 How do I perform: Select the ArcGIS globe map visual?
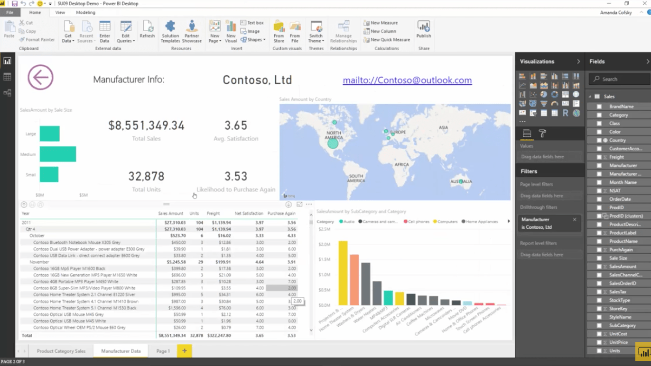pos(576,113)
